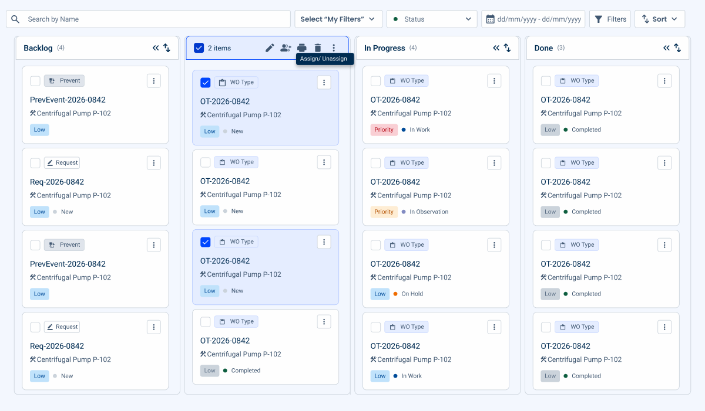
Task: Uncheck the select-all checkbox beside 2 items
Action: coord(199,48)
